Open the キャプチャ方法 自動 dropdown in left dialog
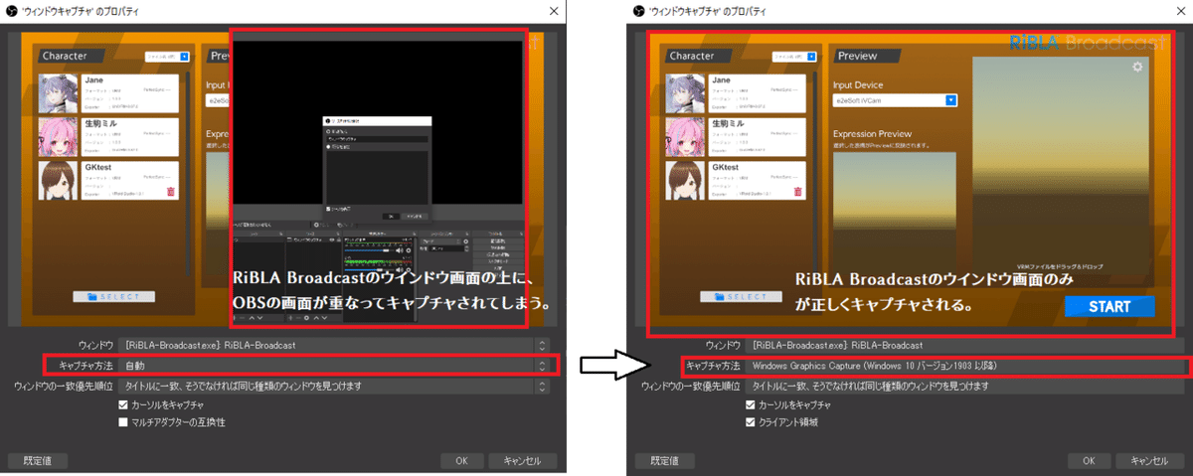 [334, 366]
